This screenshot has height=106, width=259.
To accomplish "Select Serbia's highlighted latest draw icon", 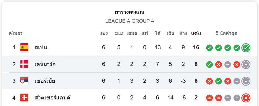I will (246, 81).
